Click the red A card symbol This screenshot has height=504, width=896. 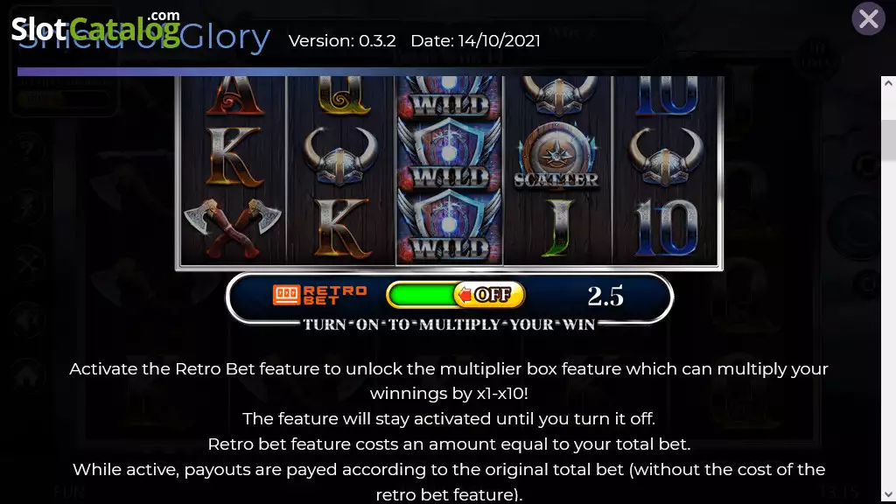(x=234, y=94)
